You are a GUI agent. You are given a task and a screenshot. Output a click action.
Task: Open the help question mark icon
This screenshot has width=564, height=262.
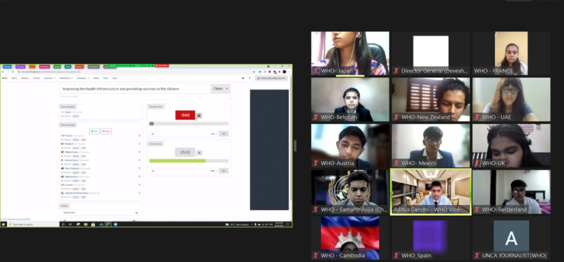[x=250, y=78]
